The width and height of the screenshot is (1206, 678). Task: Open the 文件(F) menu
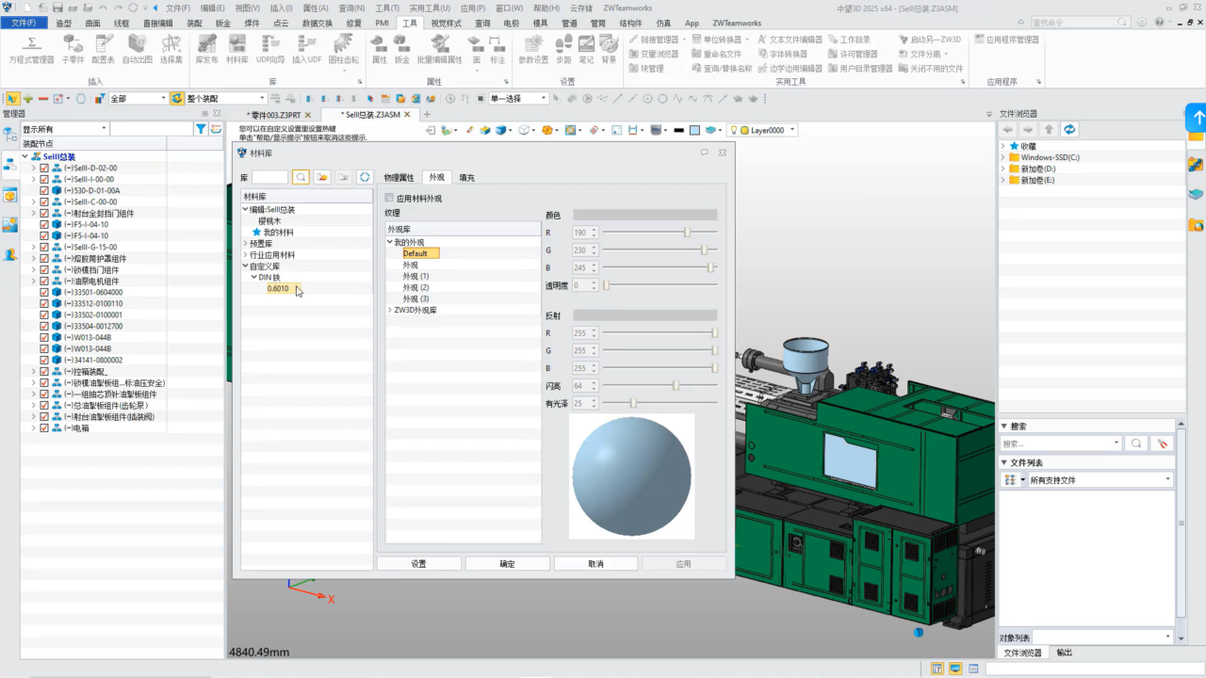23,22
